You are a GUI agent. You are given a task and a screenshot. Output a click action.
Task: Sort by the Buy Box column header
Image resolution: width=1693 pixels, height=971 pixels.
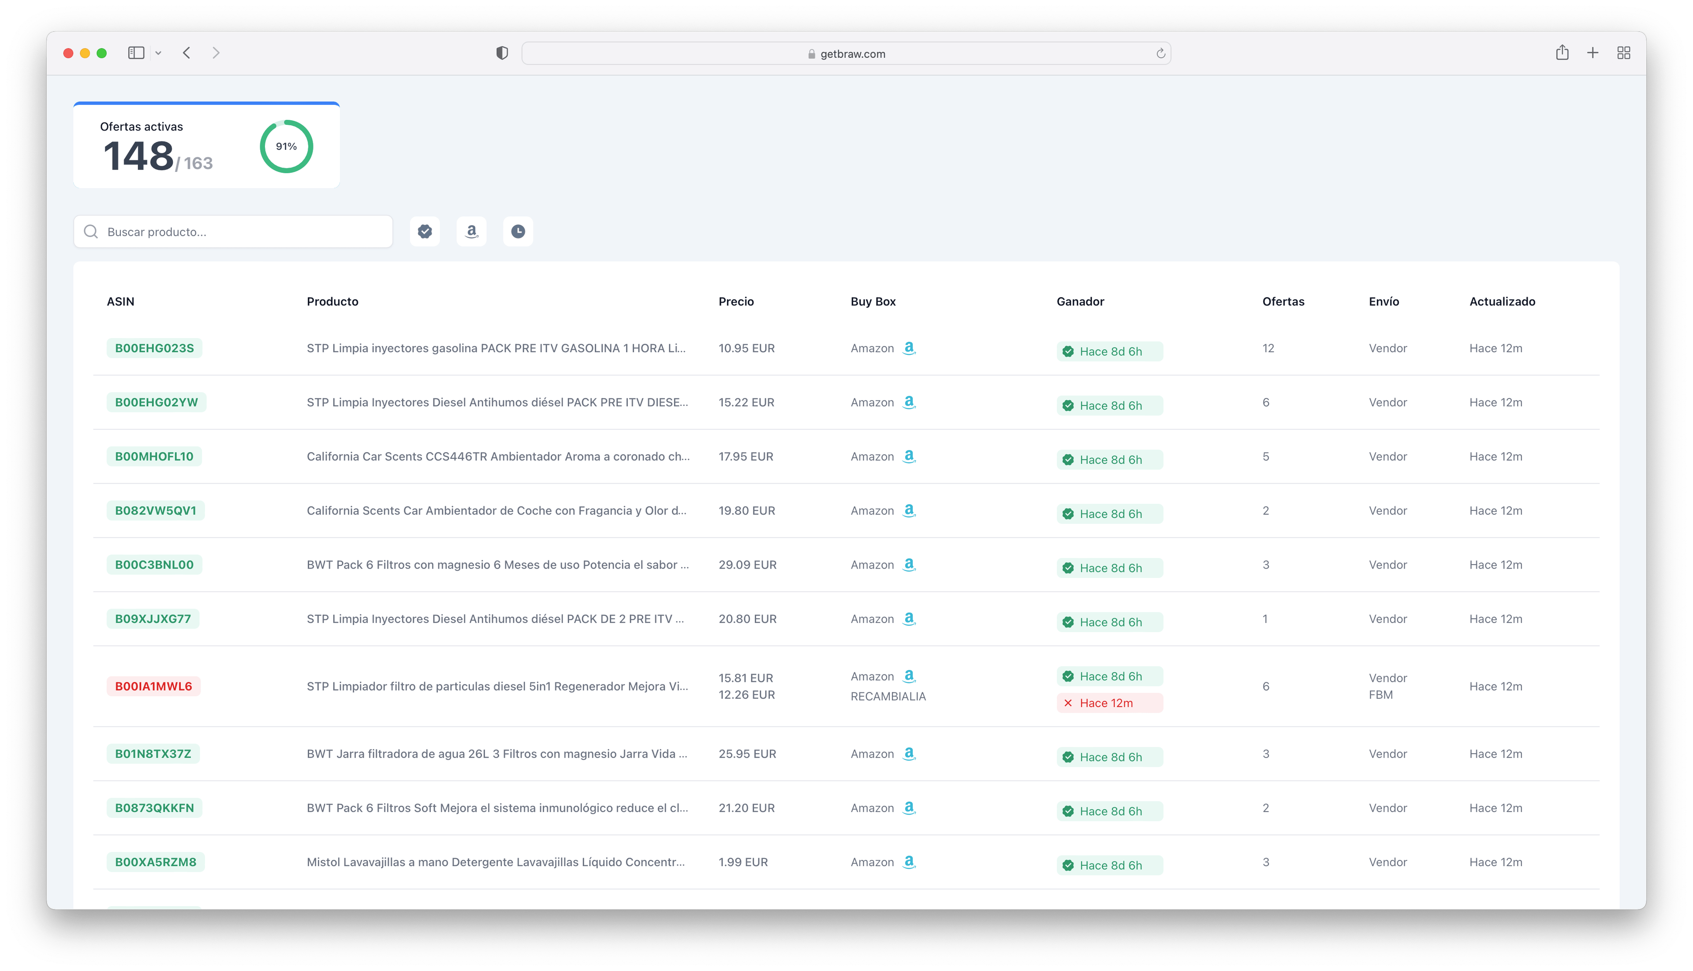click(873, 301)
